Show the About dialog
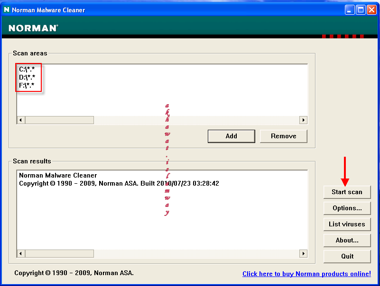Image resolution: width=380 pixels, height=286 pixels. tap(347, 240)
